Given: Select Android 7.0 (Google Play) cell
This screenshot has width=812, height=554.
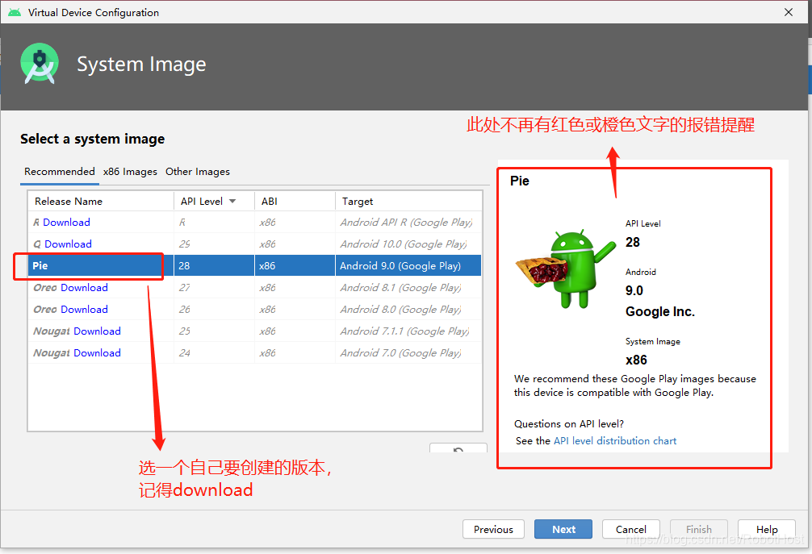Looking at the screenshot, I should (408, 352).
